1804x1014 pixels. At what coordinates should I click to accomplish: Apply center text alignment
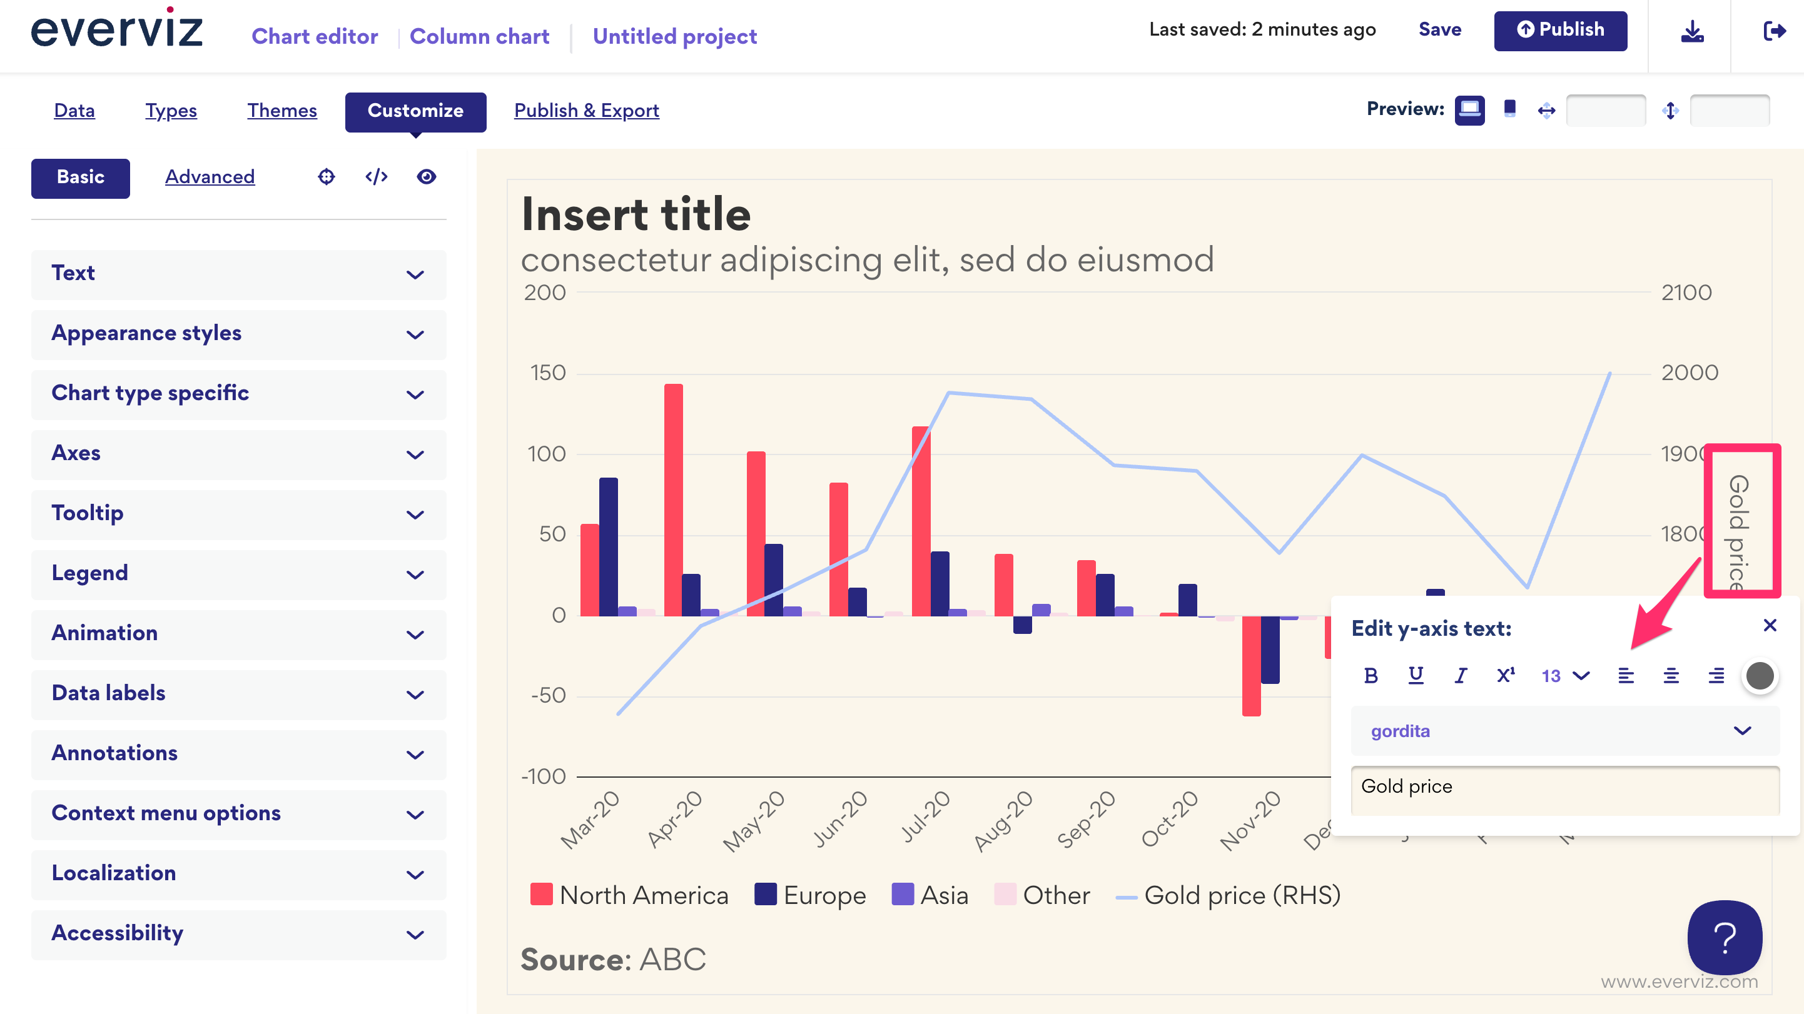coord(1670,675)
